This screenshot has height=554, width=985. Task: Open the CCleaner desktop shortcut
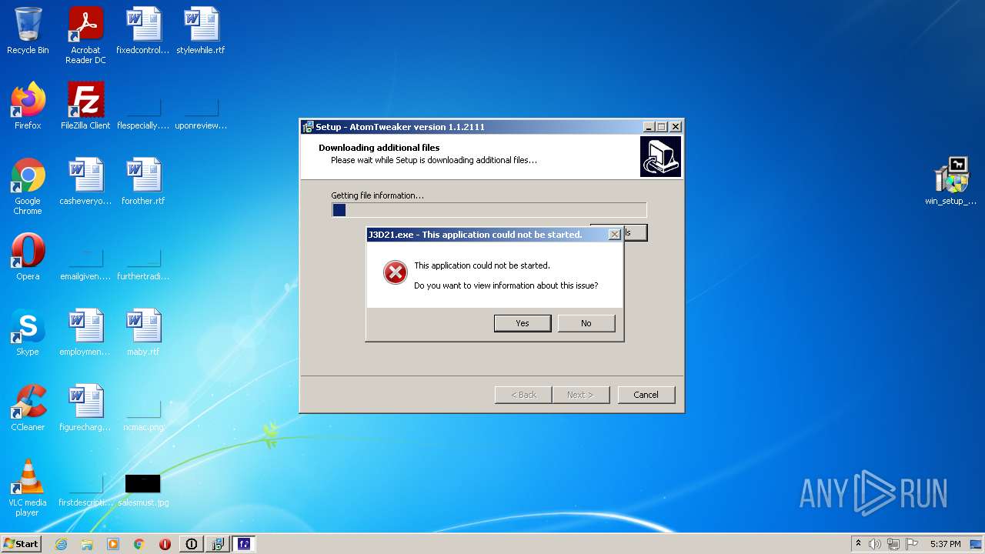(x=28, y=408)
